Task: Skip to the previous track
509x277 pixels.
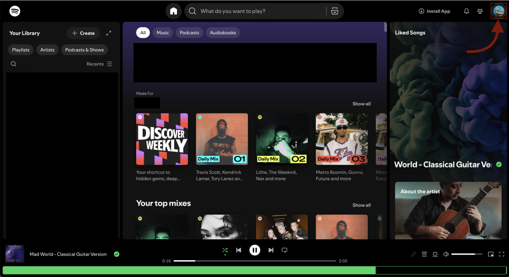Action: coord(239,250)
